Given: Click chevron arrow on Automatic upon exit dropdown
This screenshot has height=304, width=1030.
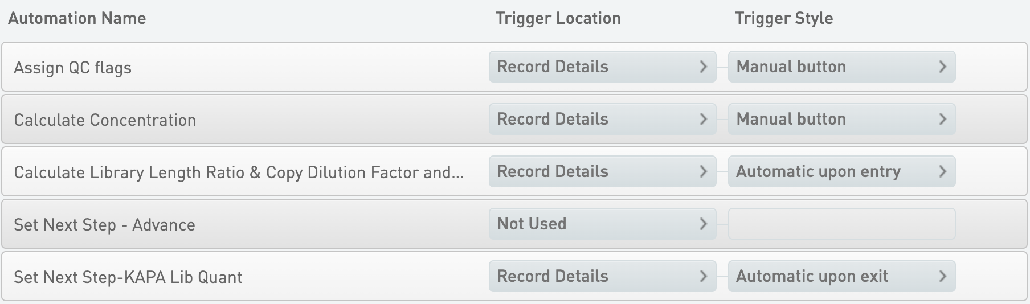Looking at the screenshot, I should (942, 276).
